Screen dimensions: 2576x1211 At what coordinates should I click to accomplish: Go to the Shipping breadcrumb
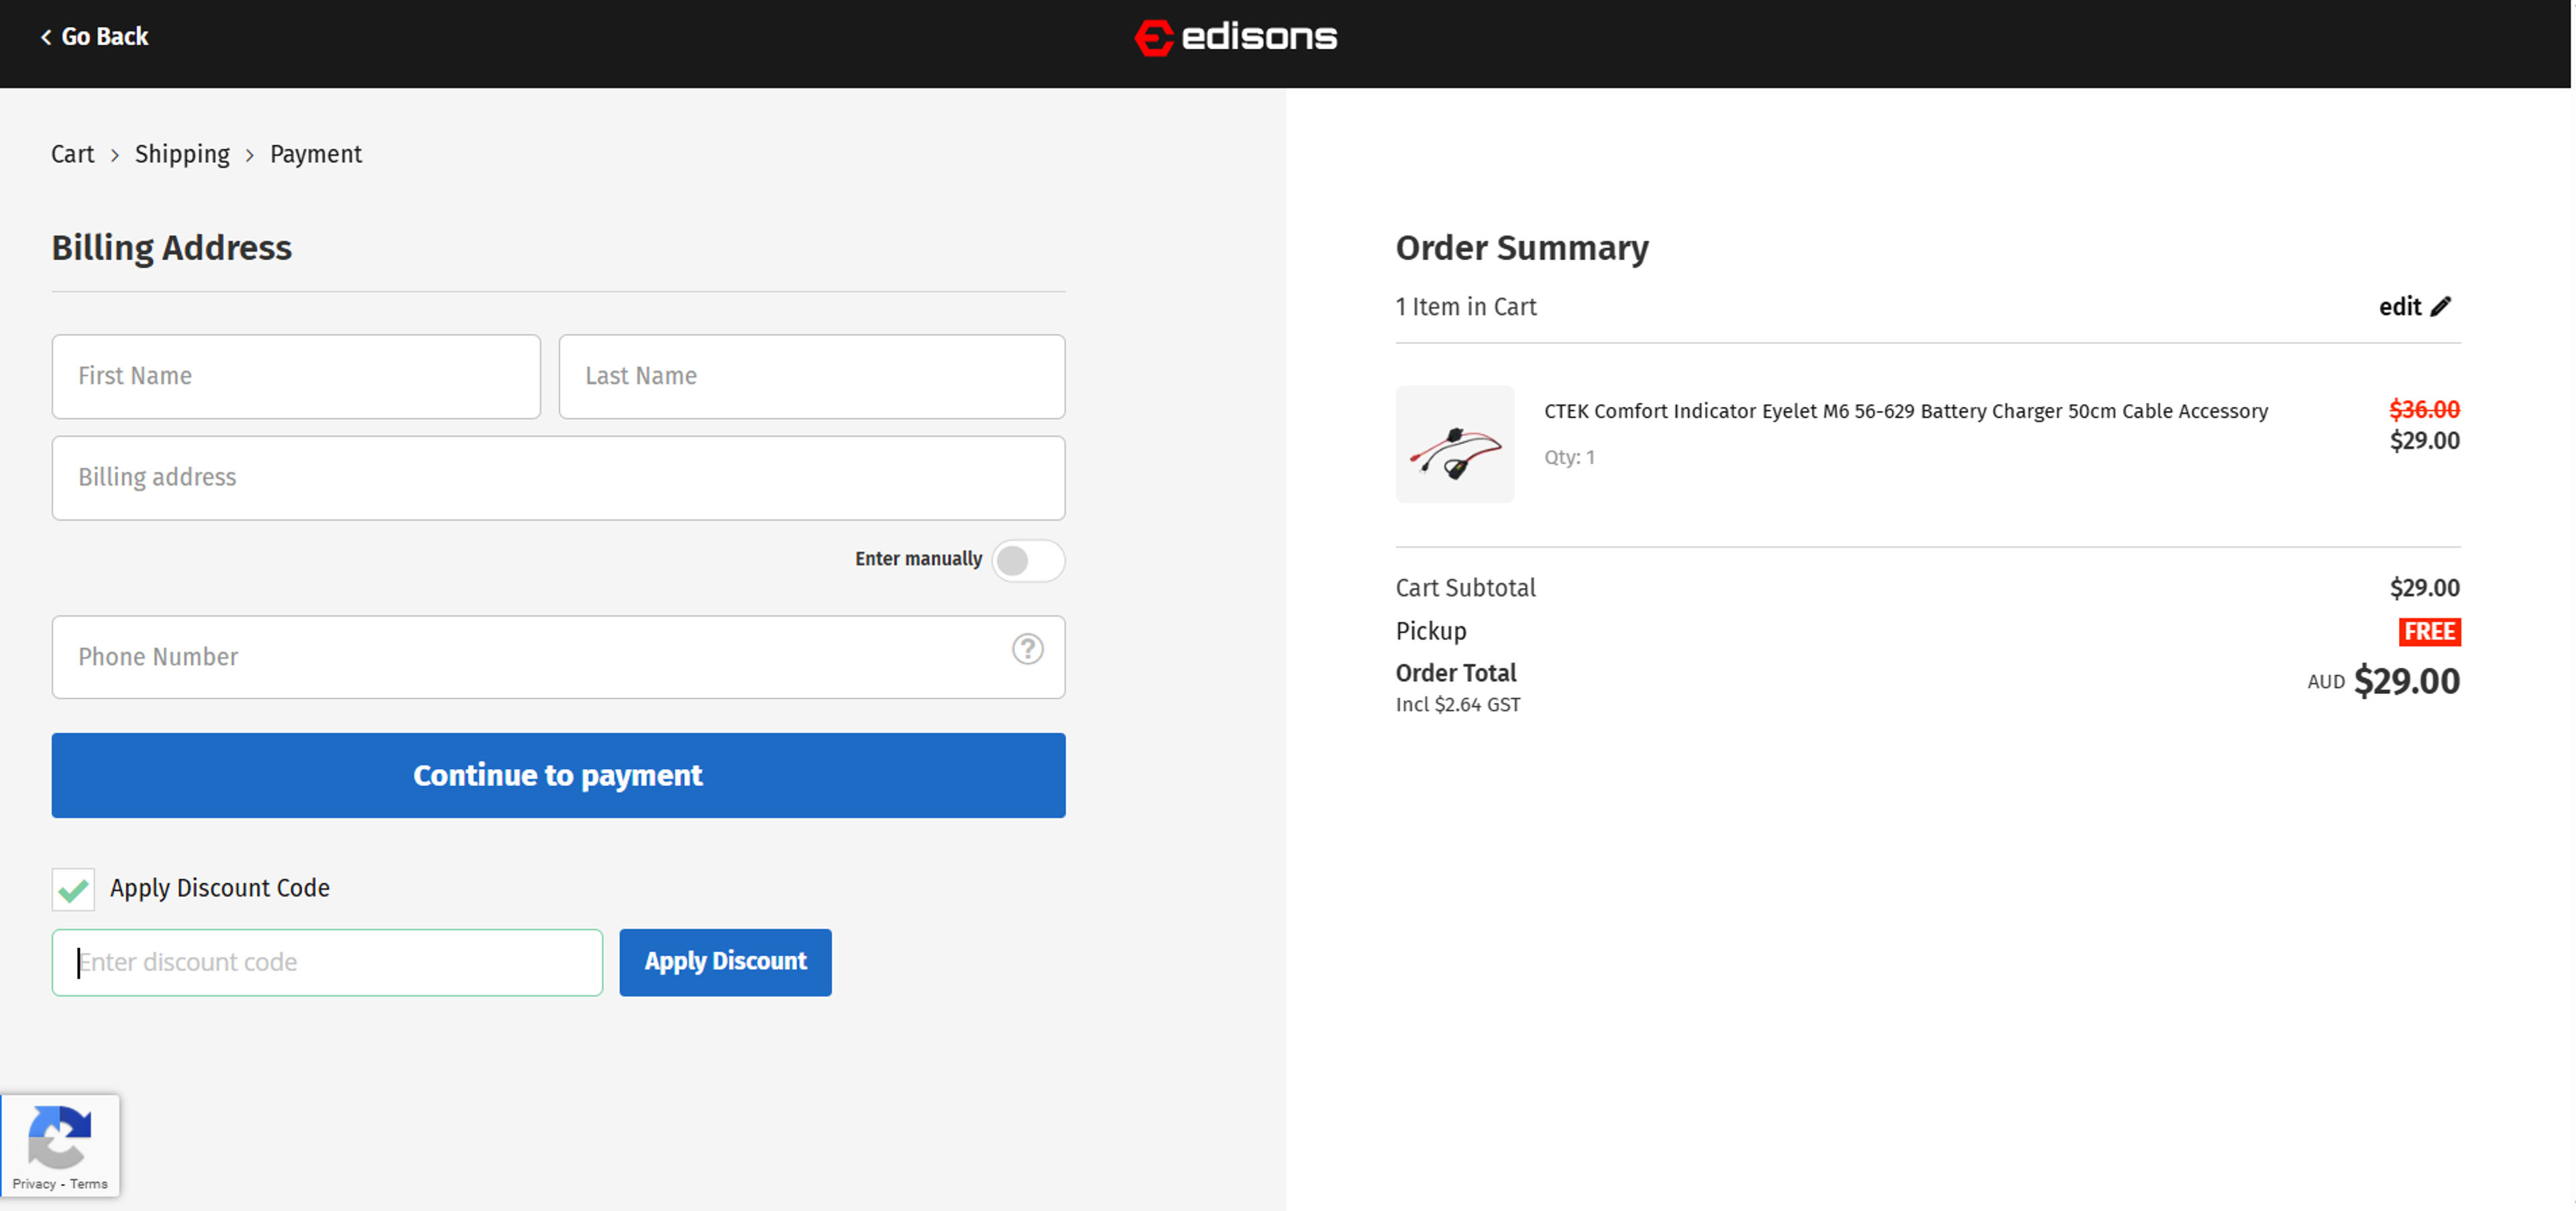[182, 154]
